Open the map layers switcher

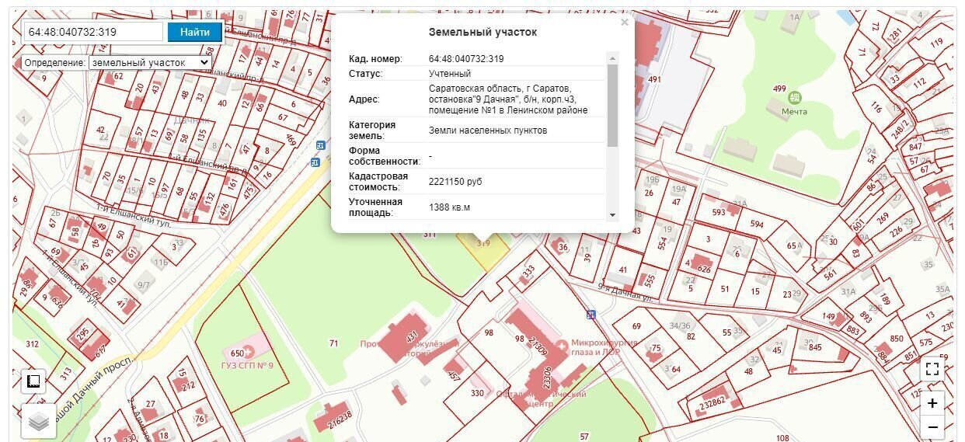pos(39,421)
